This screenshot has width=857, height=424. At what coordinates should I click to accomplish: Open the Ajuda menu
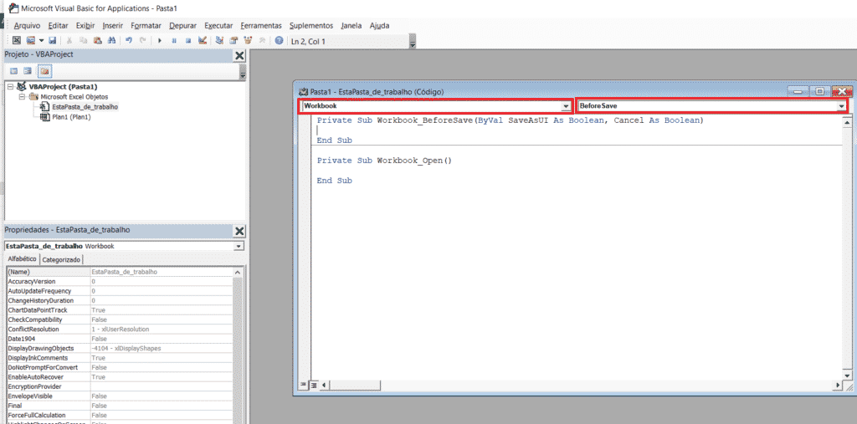(379, 26)
